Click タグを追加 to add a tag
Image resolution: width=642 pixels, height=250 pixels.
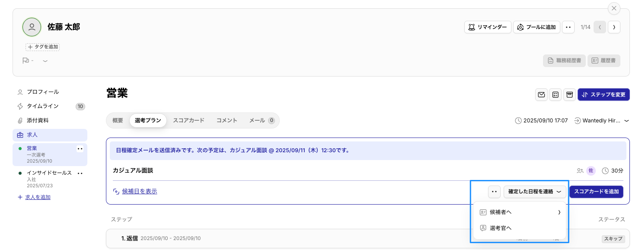43,47
